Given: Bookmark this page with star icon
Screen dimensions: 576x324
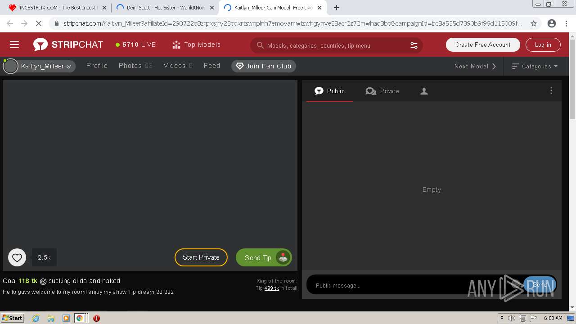Looking at the screenshot, I should [534, 23].
